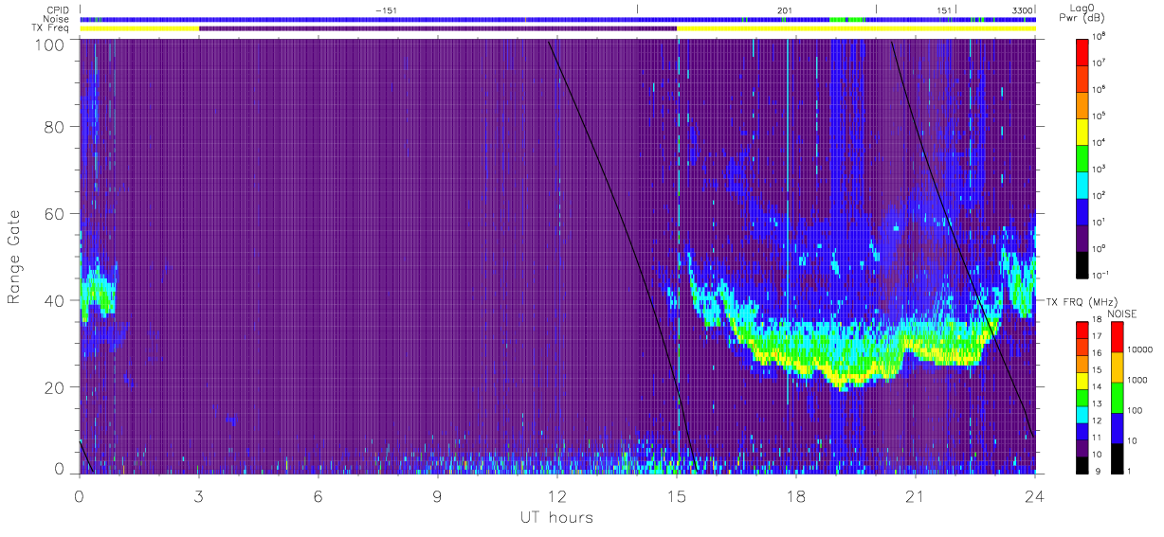Image resolution: width=1164 pixels, height=537 pixels.
Task: Click green segment of TX FRQ colorbar
Action: pyautogui.click(x=1082, y=397)
